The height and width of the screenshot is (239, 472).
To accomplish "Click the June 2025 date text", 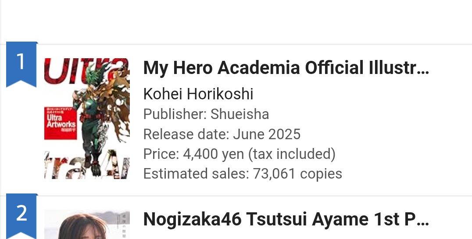I will [267, 134].
